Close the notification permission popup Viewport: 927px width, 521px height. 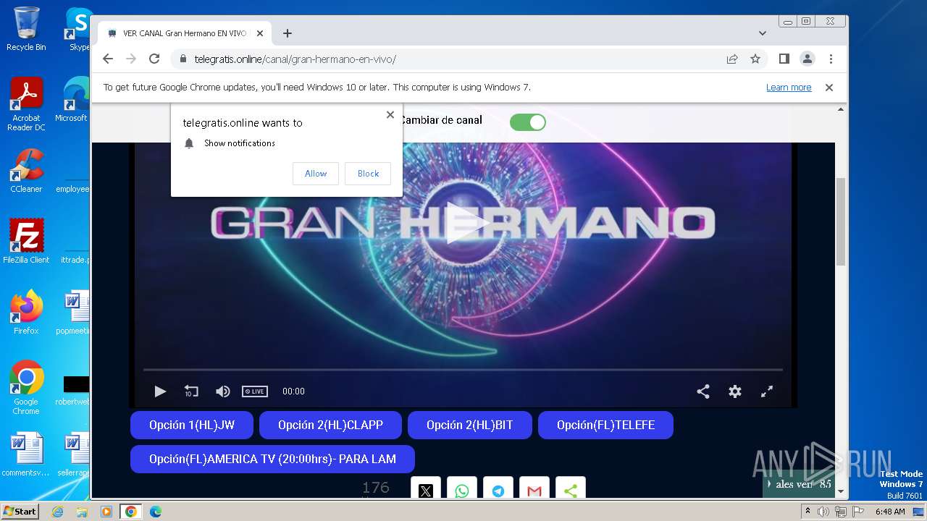pos(390,114)
